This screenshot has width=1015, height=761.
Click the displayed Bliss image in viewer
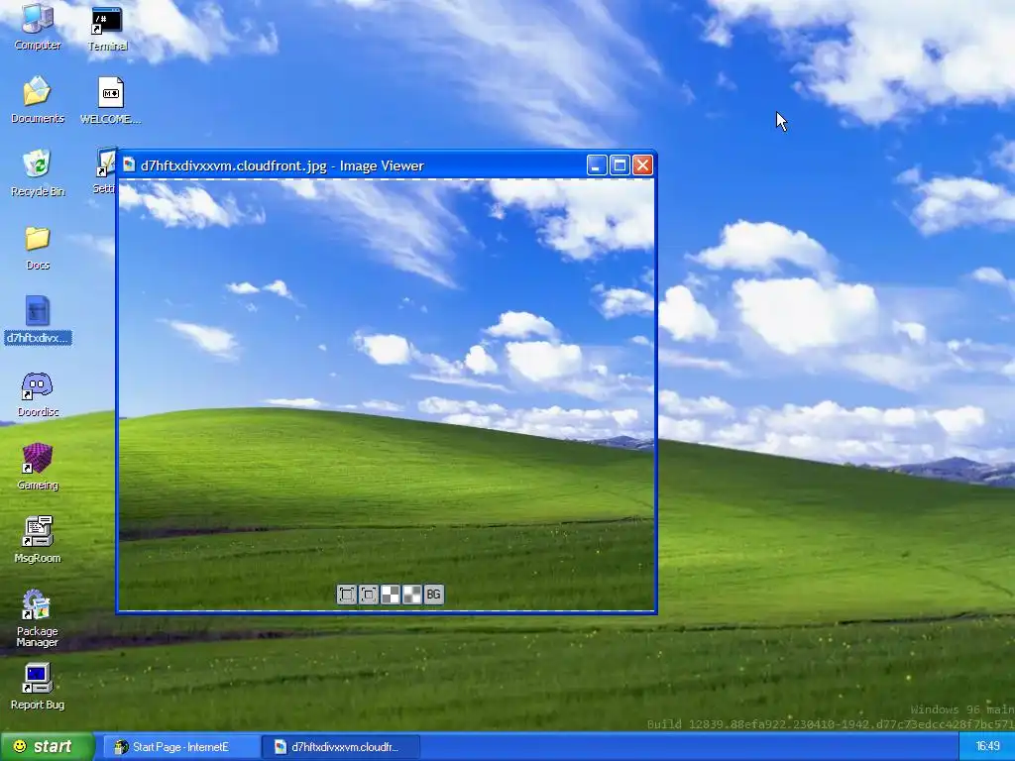click(387, 394)
